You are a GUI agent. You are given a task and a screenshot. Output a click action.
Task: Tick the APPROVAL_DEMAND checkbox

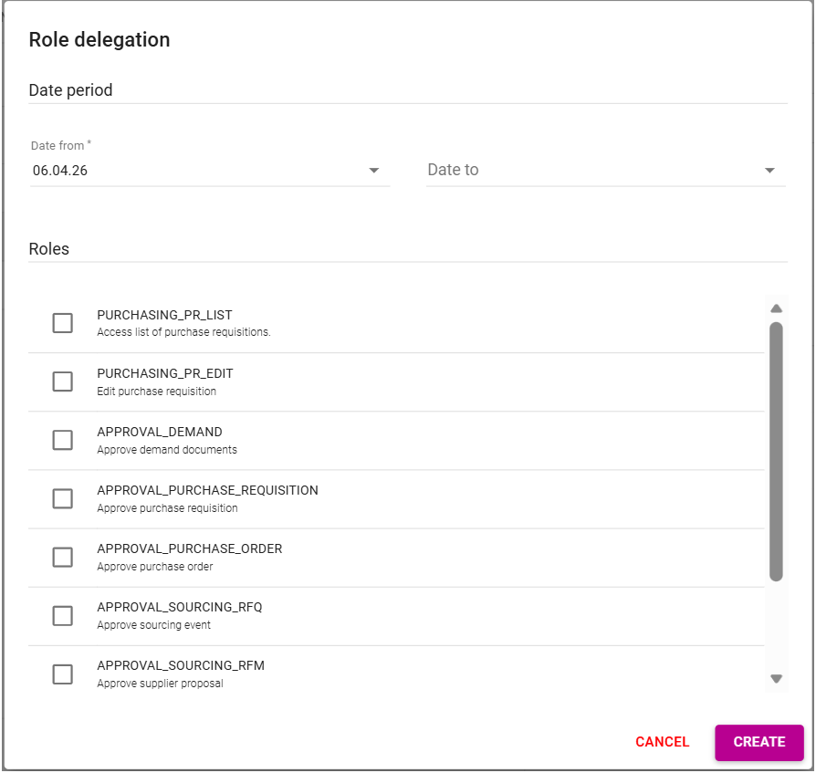[x=62, y=440]
